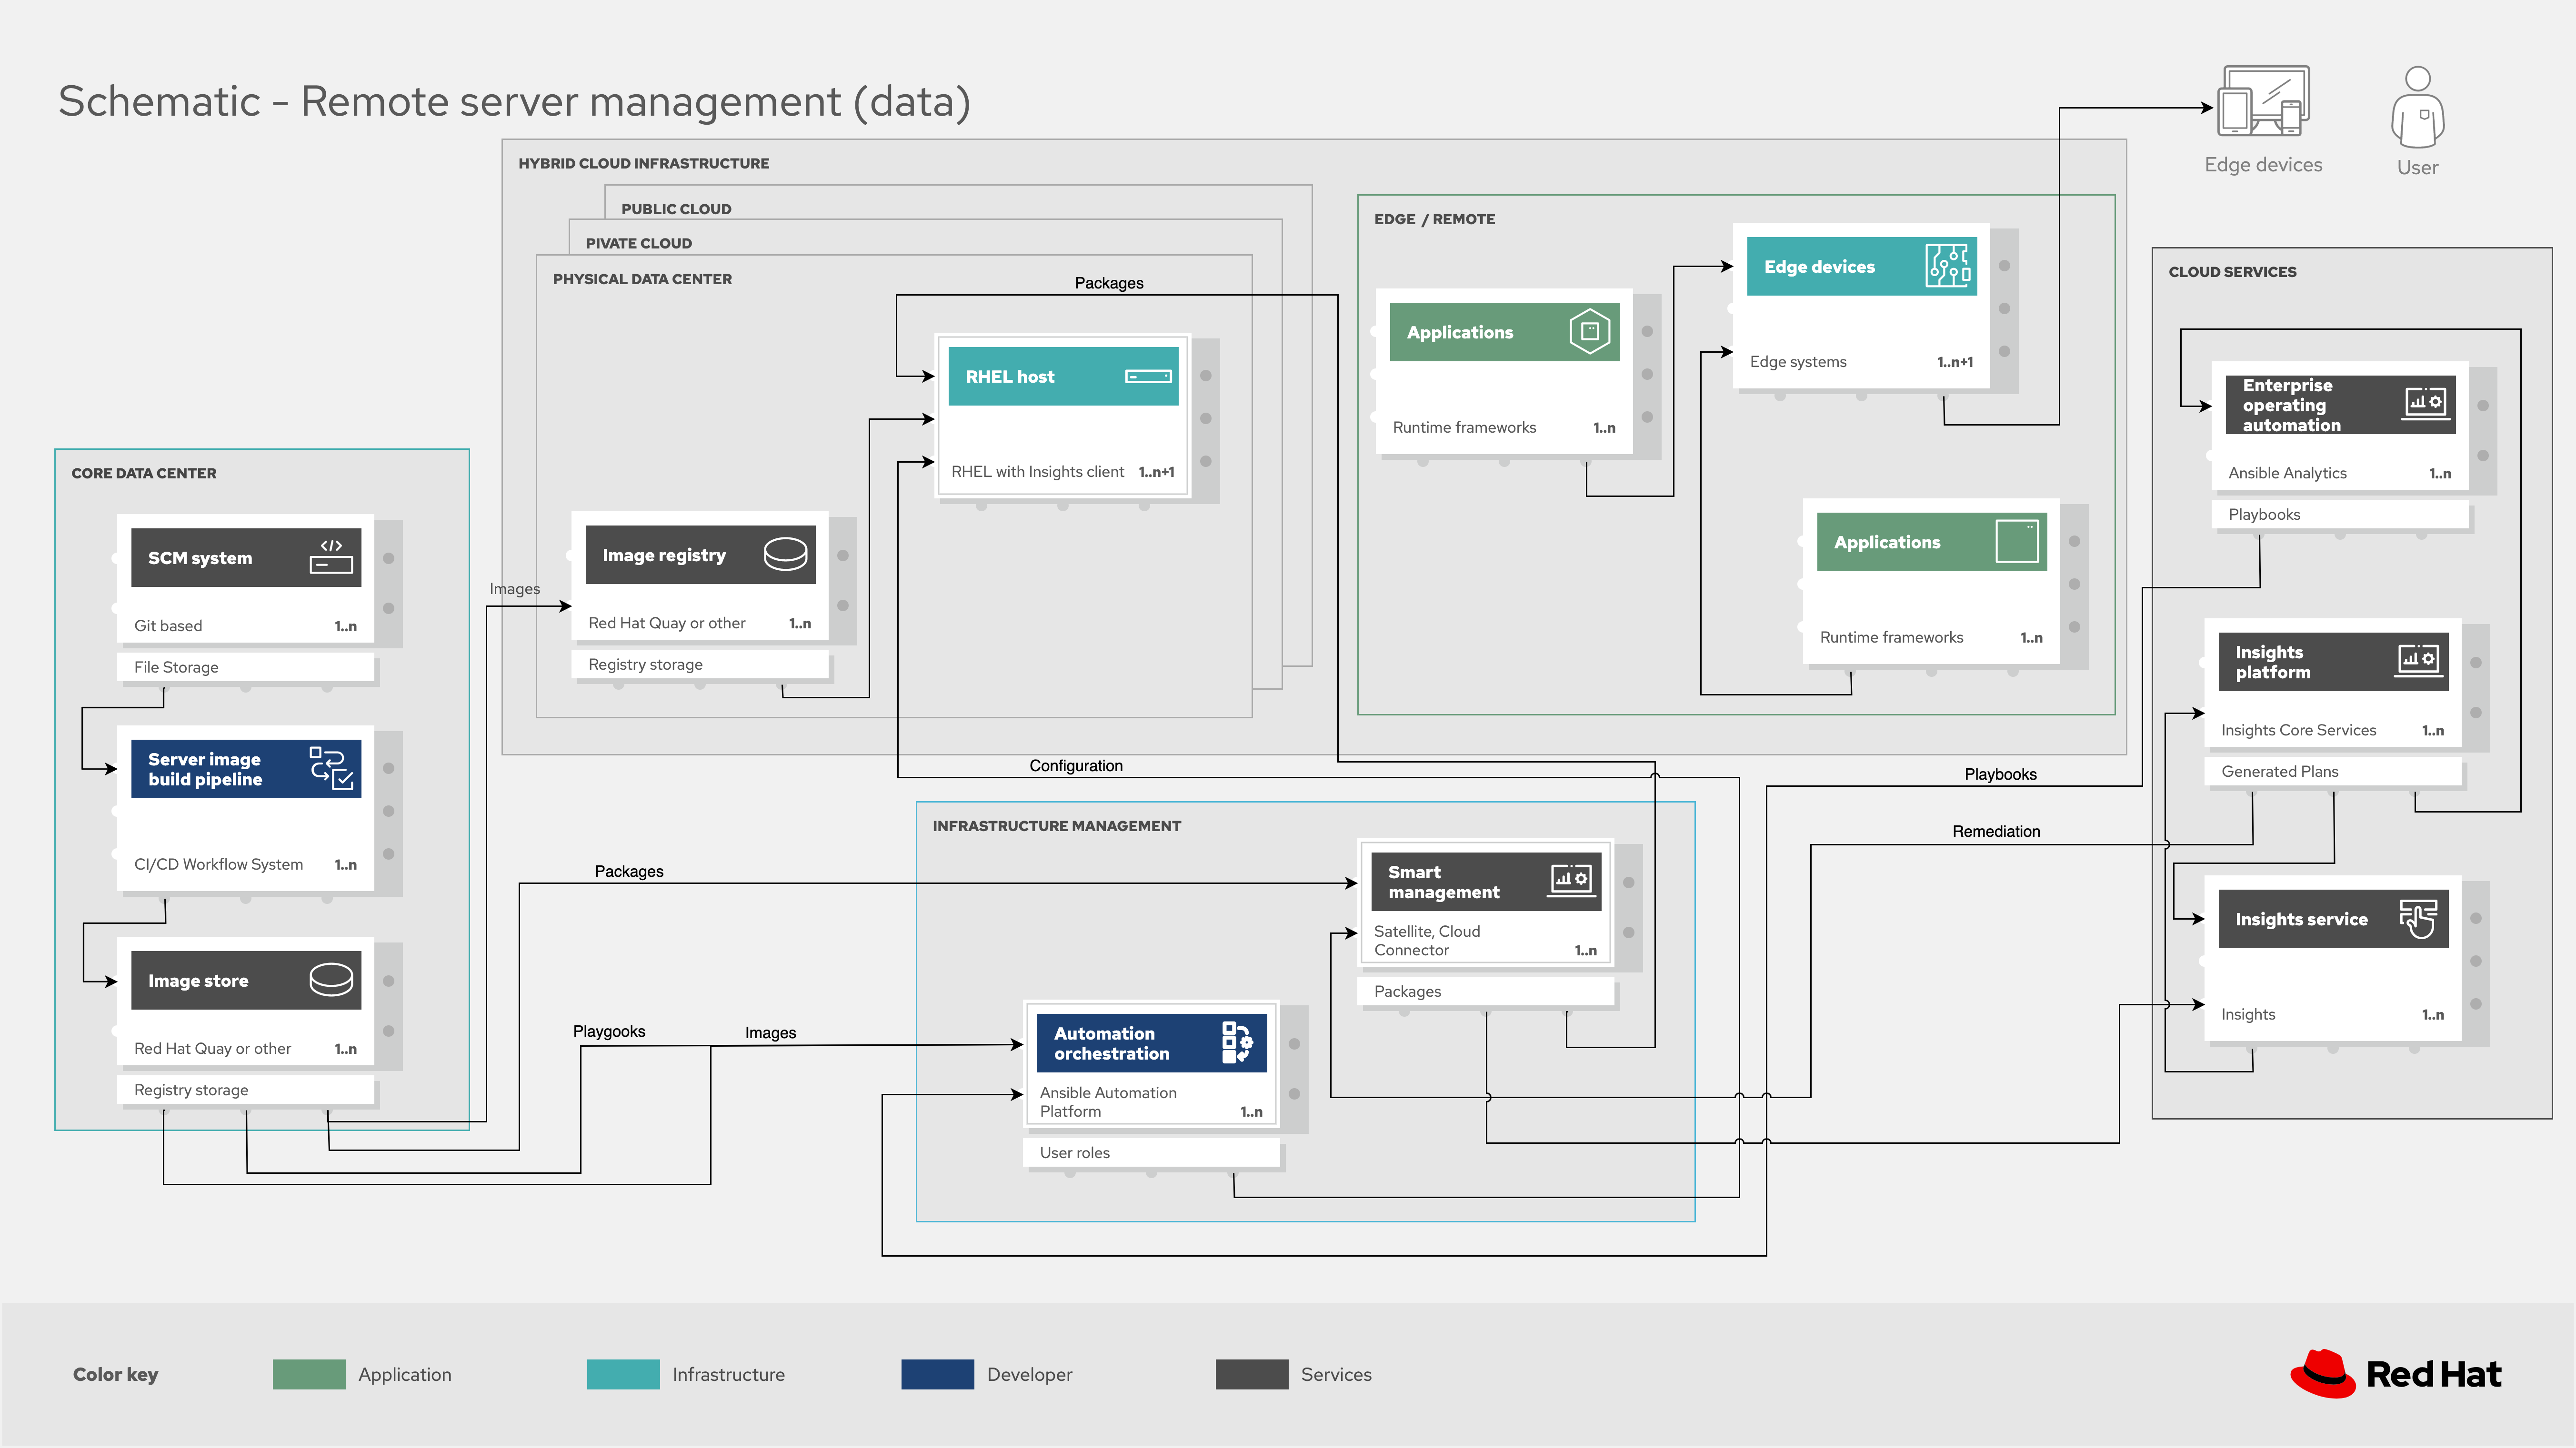The image size is (2576, 1448).
Task: Click 'Insights' text in Insights service box
Action: click(2248, 1014)
